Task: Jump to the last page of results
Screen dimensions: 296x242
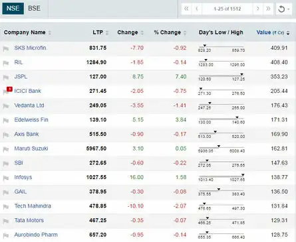Action: (268, 9)
